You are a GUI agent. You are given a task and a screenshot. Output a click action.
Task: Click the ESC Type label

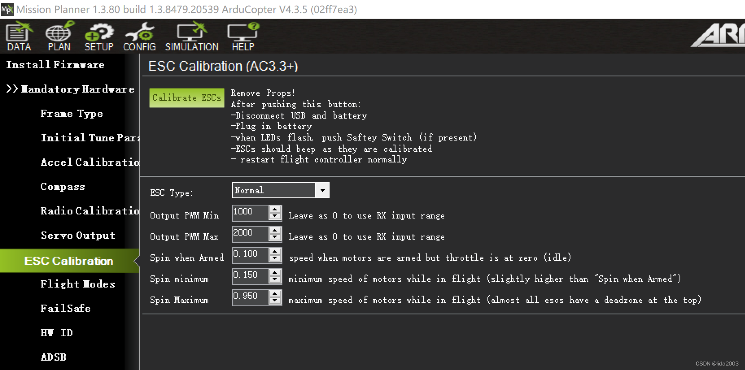coord(171,193)
